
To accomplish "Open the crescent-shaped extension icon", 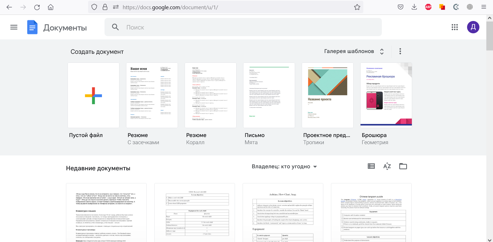I will pyautogui.click(x=456, y=7).
